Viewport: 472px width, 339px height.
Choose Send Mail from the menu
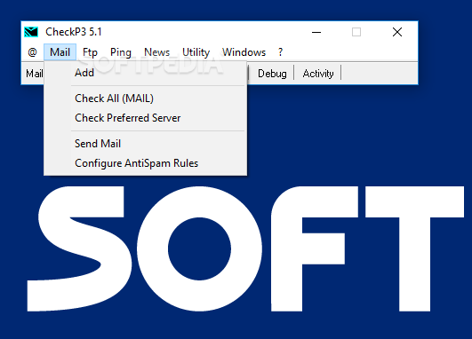146,144
